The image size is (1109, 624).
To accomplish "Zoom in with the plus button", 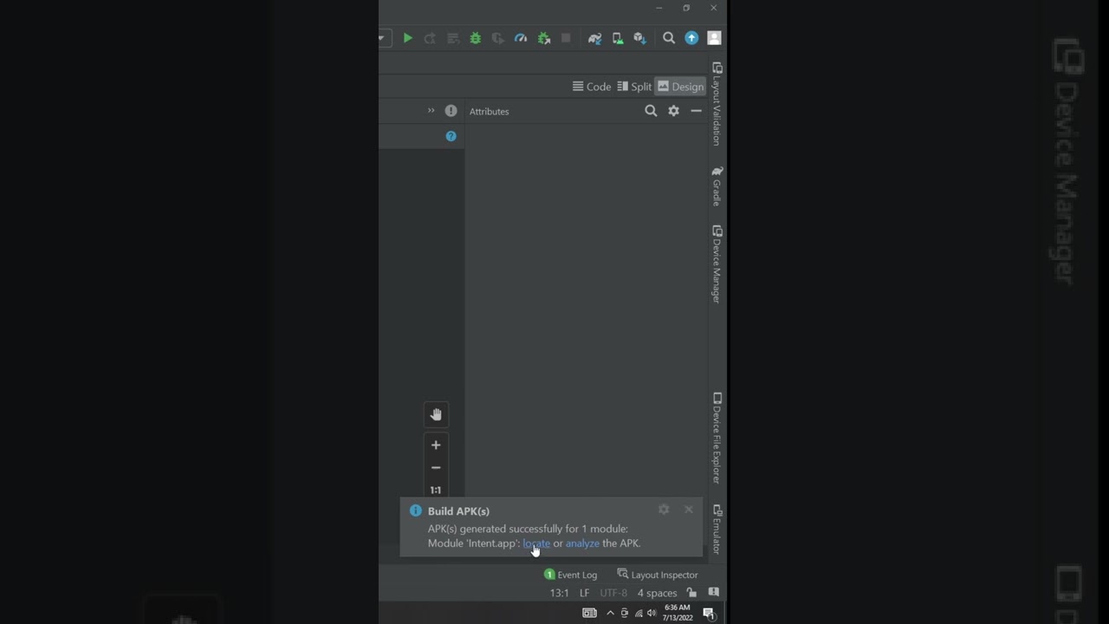I will (x=436, y=445).
